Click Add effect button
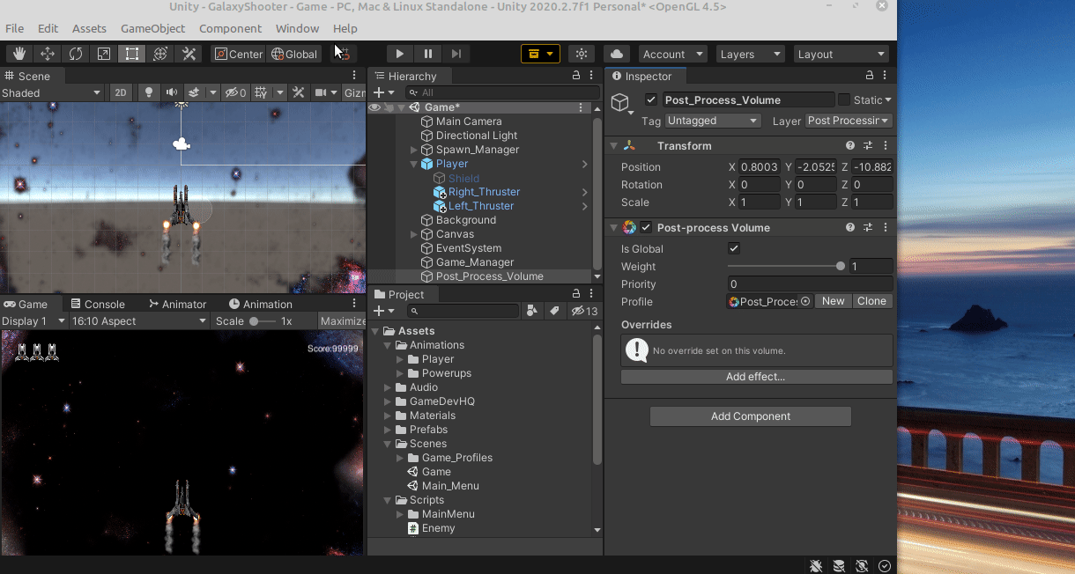 coord(756,377)
